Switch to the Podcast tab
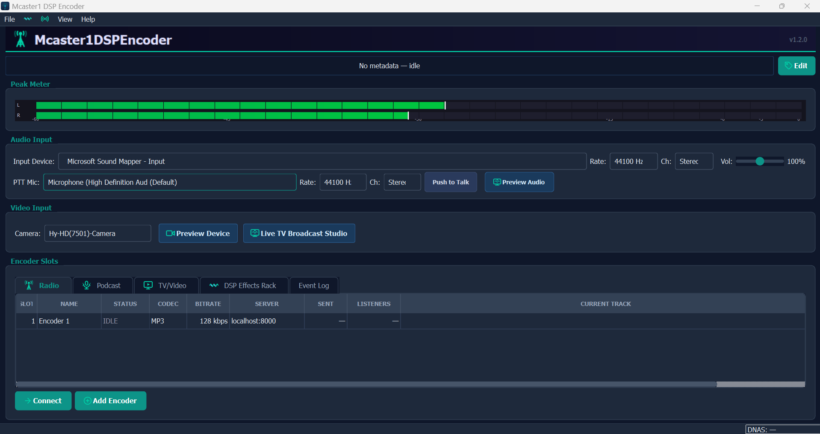 pyautogui.click(x=102, y=285)
